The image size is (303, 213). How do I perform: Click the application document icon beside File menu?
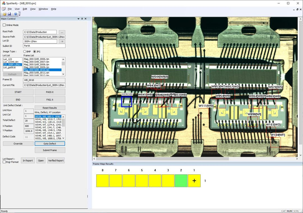click(x=4, y=9)
